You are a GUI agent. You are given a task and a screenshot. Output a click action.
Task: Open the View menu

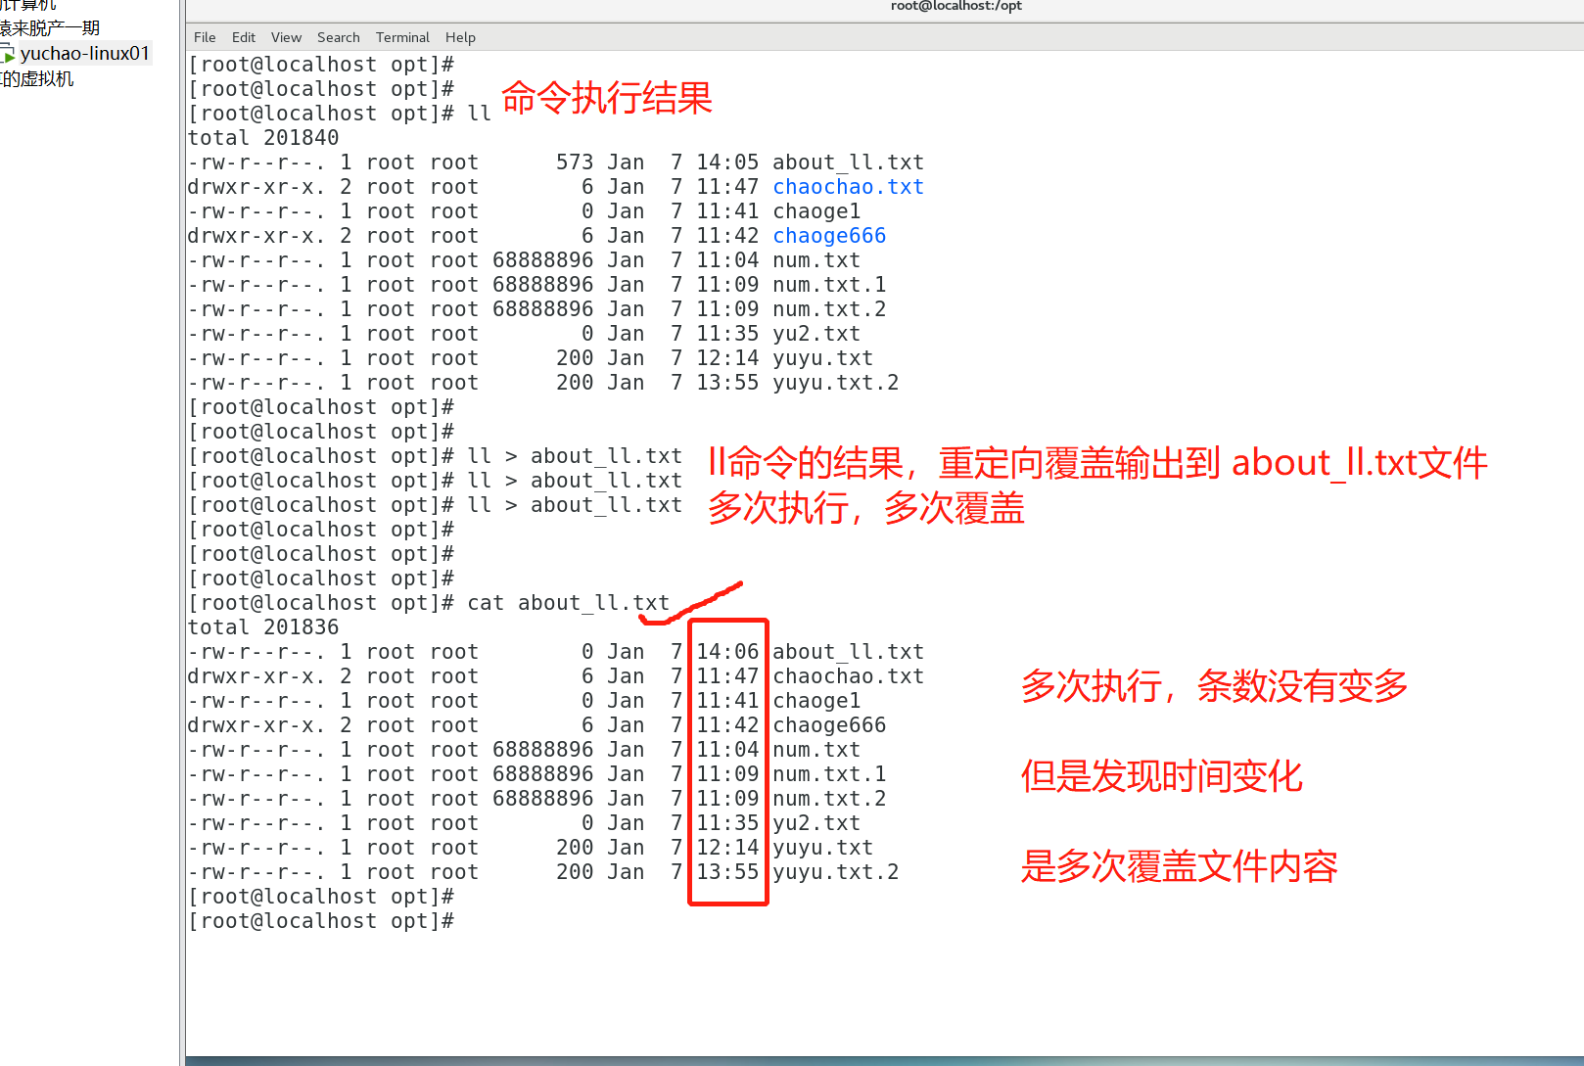286,37
